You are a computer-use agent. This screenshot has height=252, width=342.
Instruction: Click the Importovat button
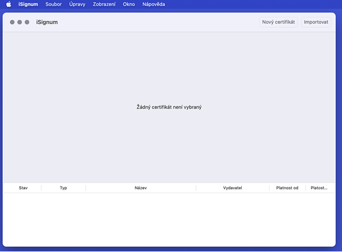click(x=316, y=22)
